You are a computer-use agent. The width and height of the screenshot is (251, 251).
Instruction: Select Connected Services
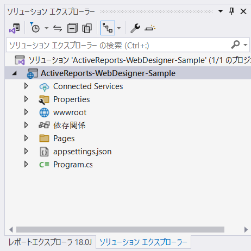(88, 86)
